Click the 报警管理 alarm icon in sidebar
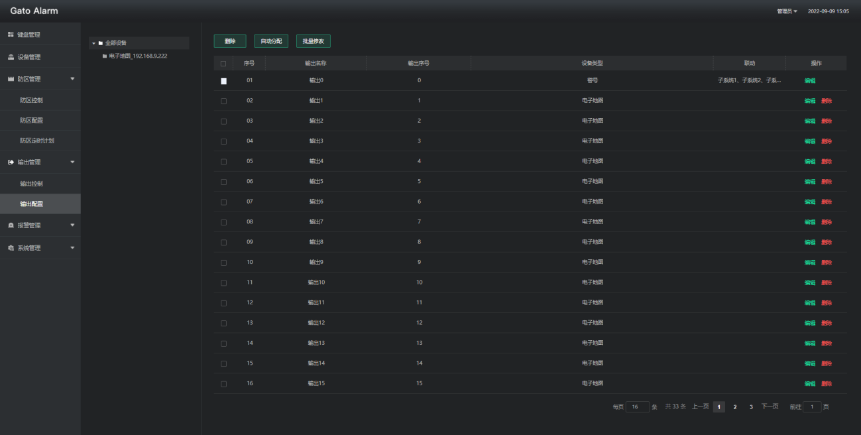Screen dimensions: 861x435 tap(11, 225)
